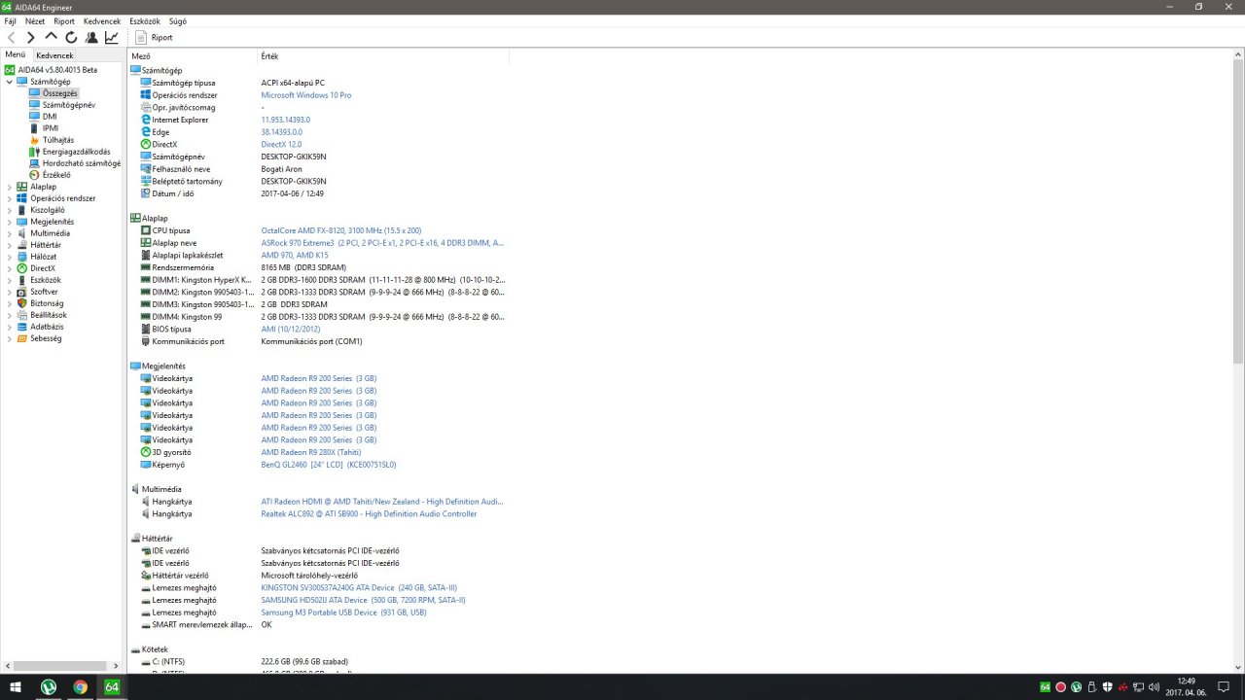Switch to the Kedvencek tab

(x=54, y=55)
